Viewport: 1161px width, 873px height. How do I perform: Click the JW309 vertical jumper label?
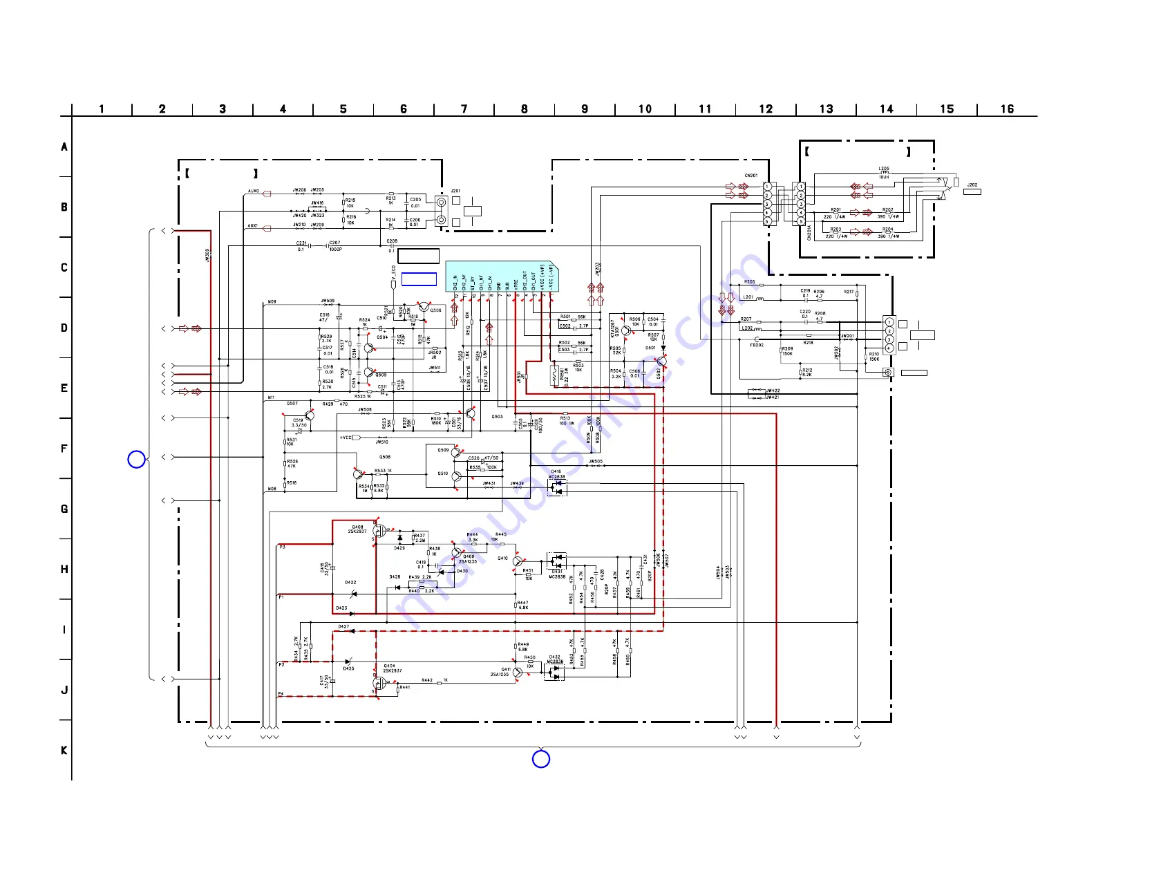207,255
